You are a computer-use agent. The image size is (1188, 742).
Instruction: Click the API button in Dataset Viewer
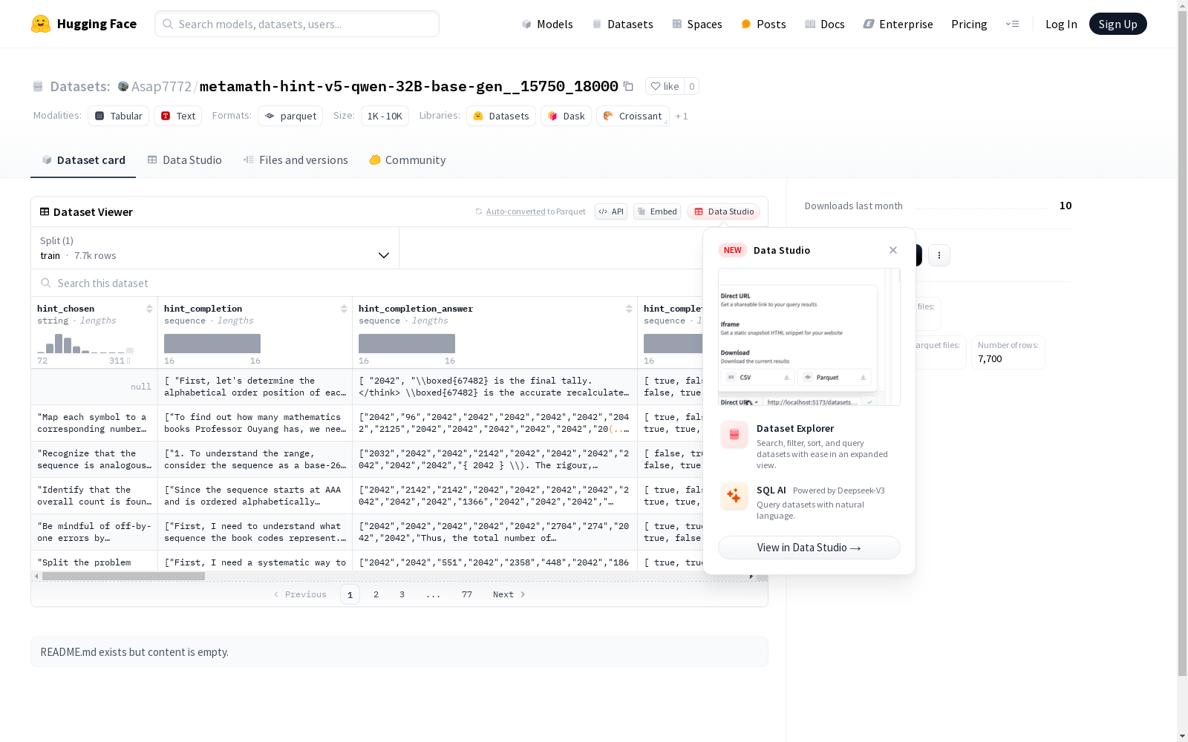[611, 211]
